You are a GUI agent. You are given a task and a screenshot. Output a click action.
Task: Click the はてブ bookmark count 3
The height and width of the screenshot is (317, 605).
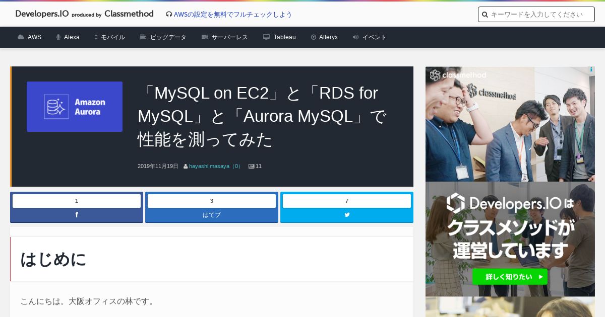pyautogui.click(x=212, y=201)
